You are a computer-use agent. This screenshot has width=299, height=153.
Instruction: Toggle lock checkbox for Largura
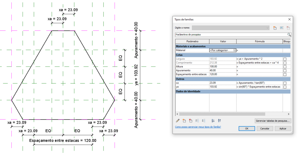coord(285,59)
